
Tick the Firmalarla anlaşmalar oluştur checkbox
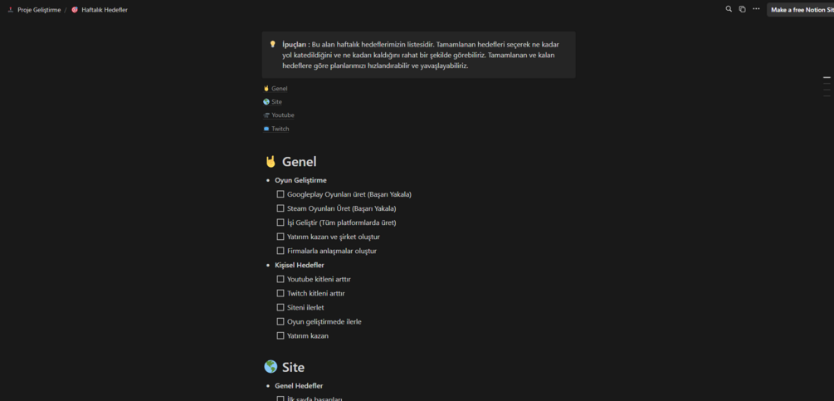click(280, 251)
